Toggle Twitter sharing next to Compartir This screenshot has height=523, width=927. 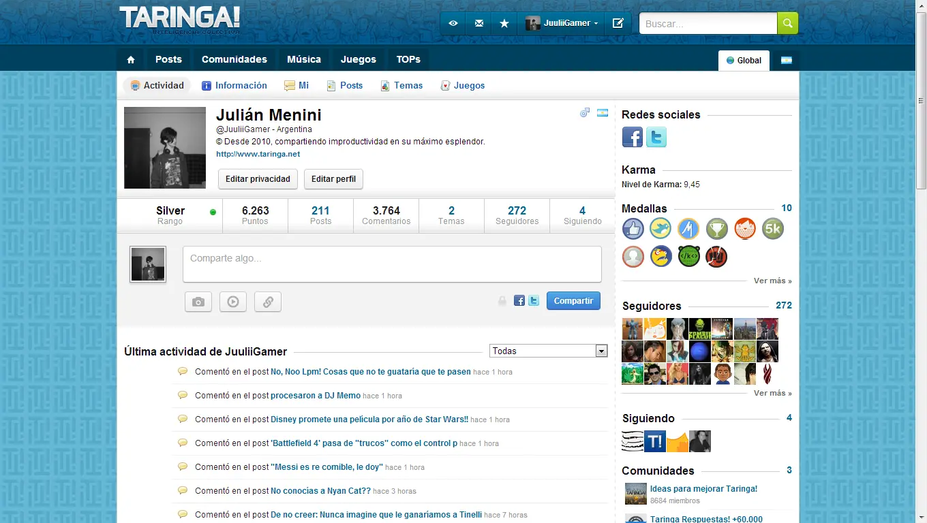coord(534,300)
